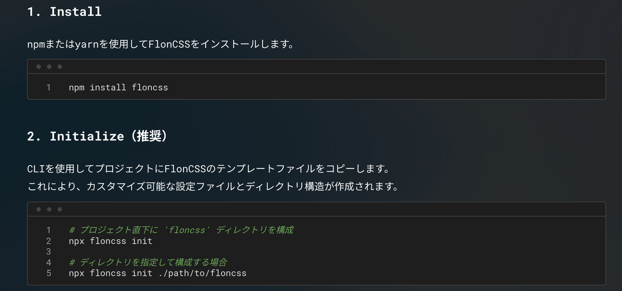Image resolution: width=622 pixels, height=291 pixels.
Task: Click empty line number 3 in the Initialize code block
Action: click(x=48, y=252)
